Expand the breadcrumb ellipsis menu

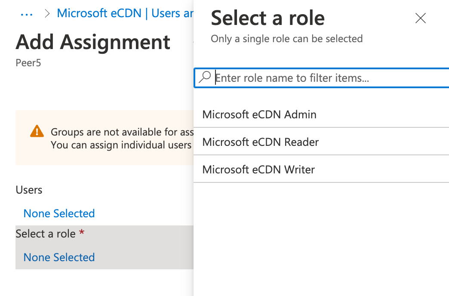tap(27, 14)
